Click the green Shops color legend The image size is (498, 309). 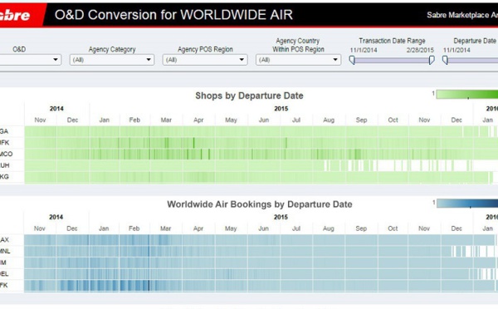coord(466,95)
